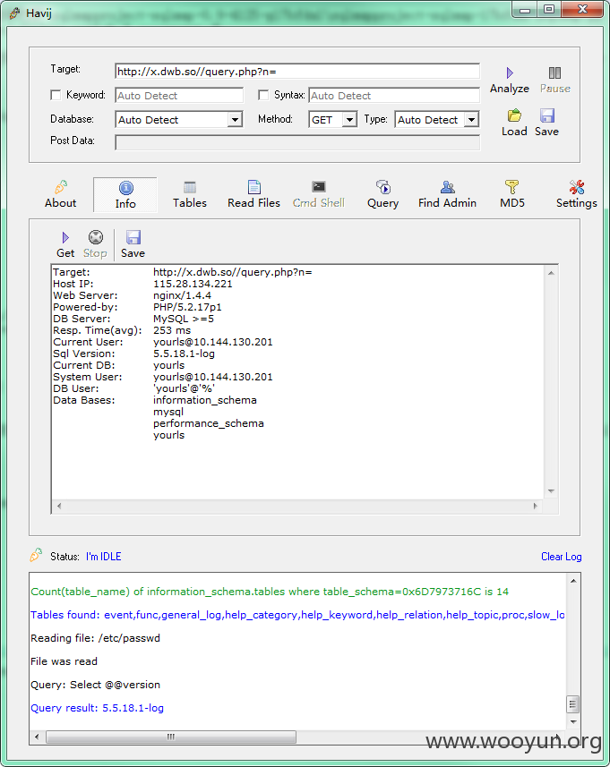Click the log vertical scrollbar thumb

click(x=572, y=704)
